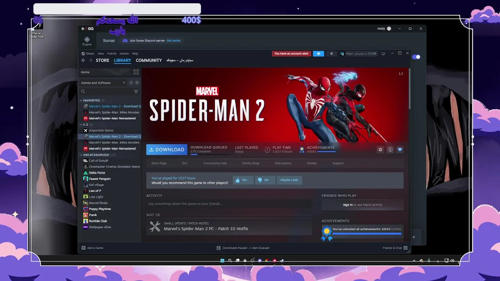Click the patch notes wrench icon
This screenshot has width=500, height=281.
coord(155,226)
